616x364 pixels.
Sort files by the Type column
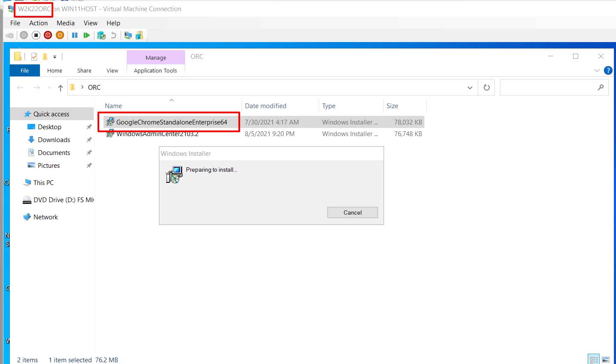coord(351,106)
